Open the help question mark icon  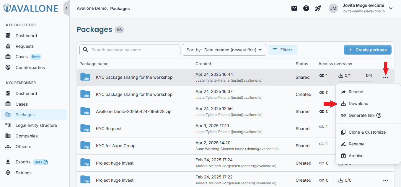[x=306, y=8]
